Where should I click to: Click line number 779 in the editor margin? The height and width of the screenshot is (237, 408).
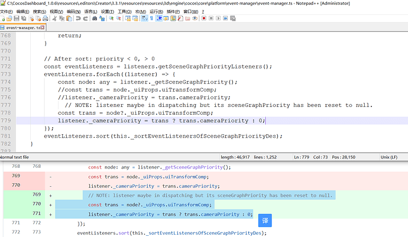(x=6, y=121)
